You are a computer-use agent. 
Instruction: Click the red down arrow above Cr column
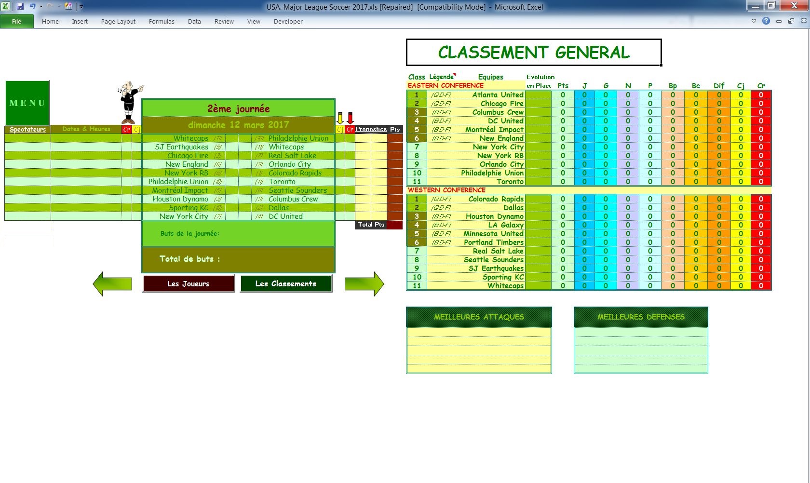[x=351, y=118]
